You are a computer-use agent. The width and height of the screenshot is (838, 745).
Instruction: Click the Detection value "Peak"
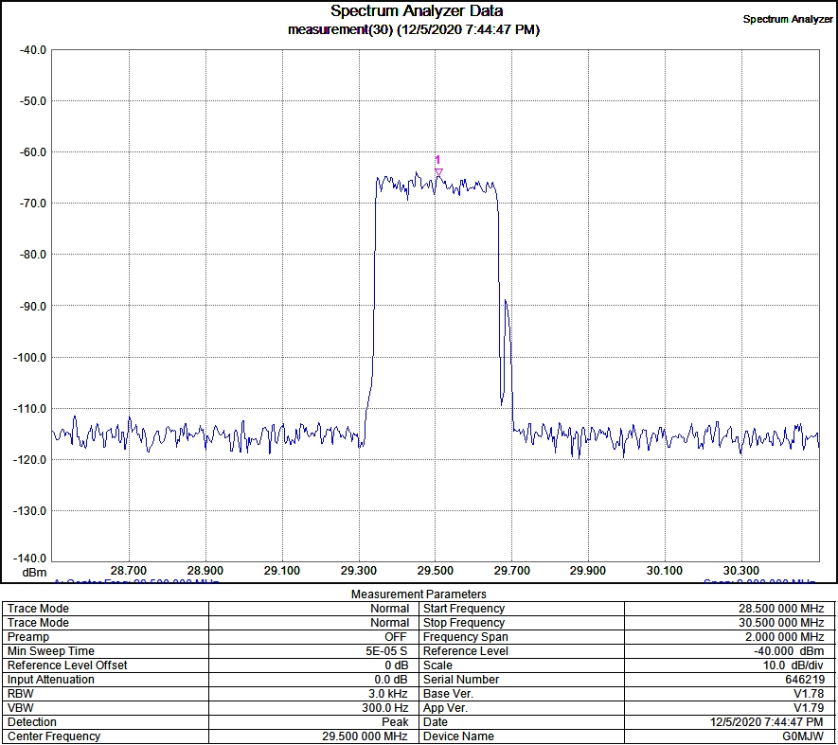[395, 722]
